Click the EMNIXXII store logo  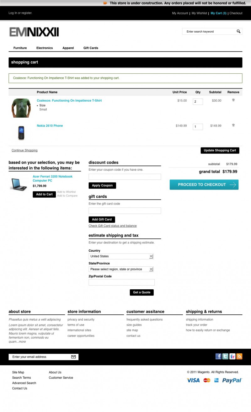tap(34, 32)
